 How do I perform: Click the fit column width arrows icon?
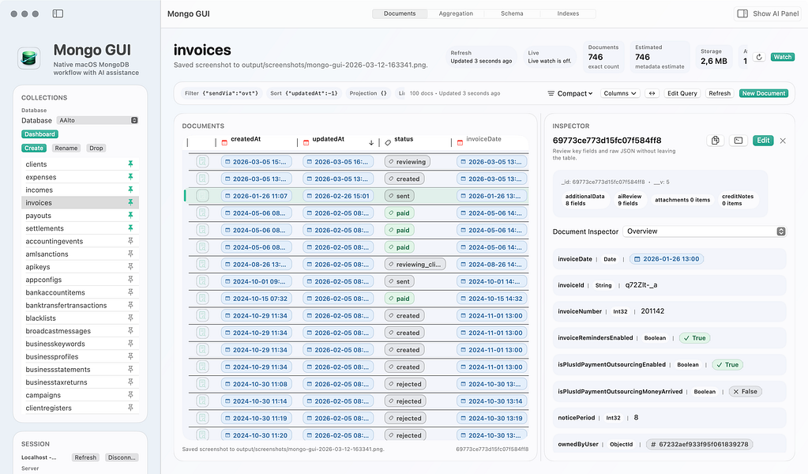pos(652,93)
